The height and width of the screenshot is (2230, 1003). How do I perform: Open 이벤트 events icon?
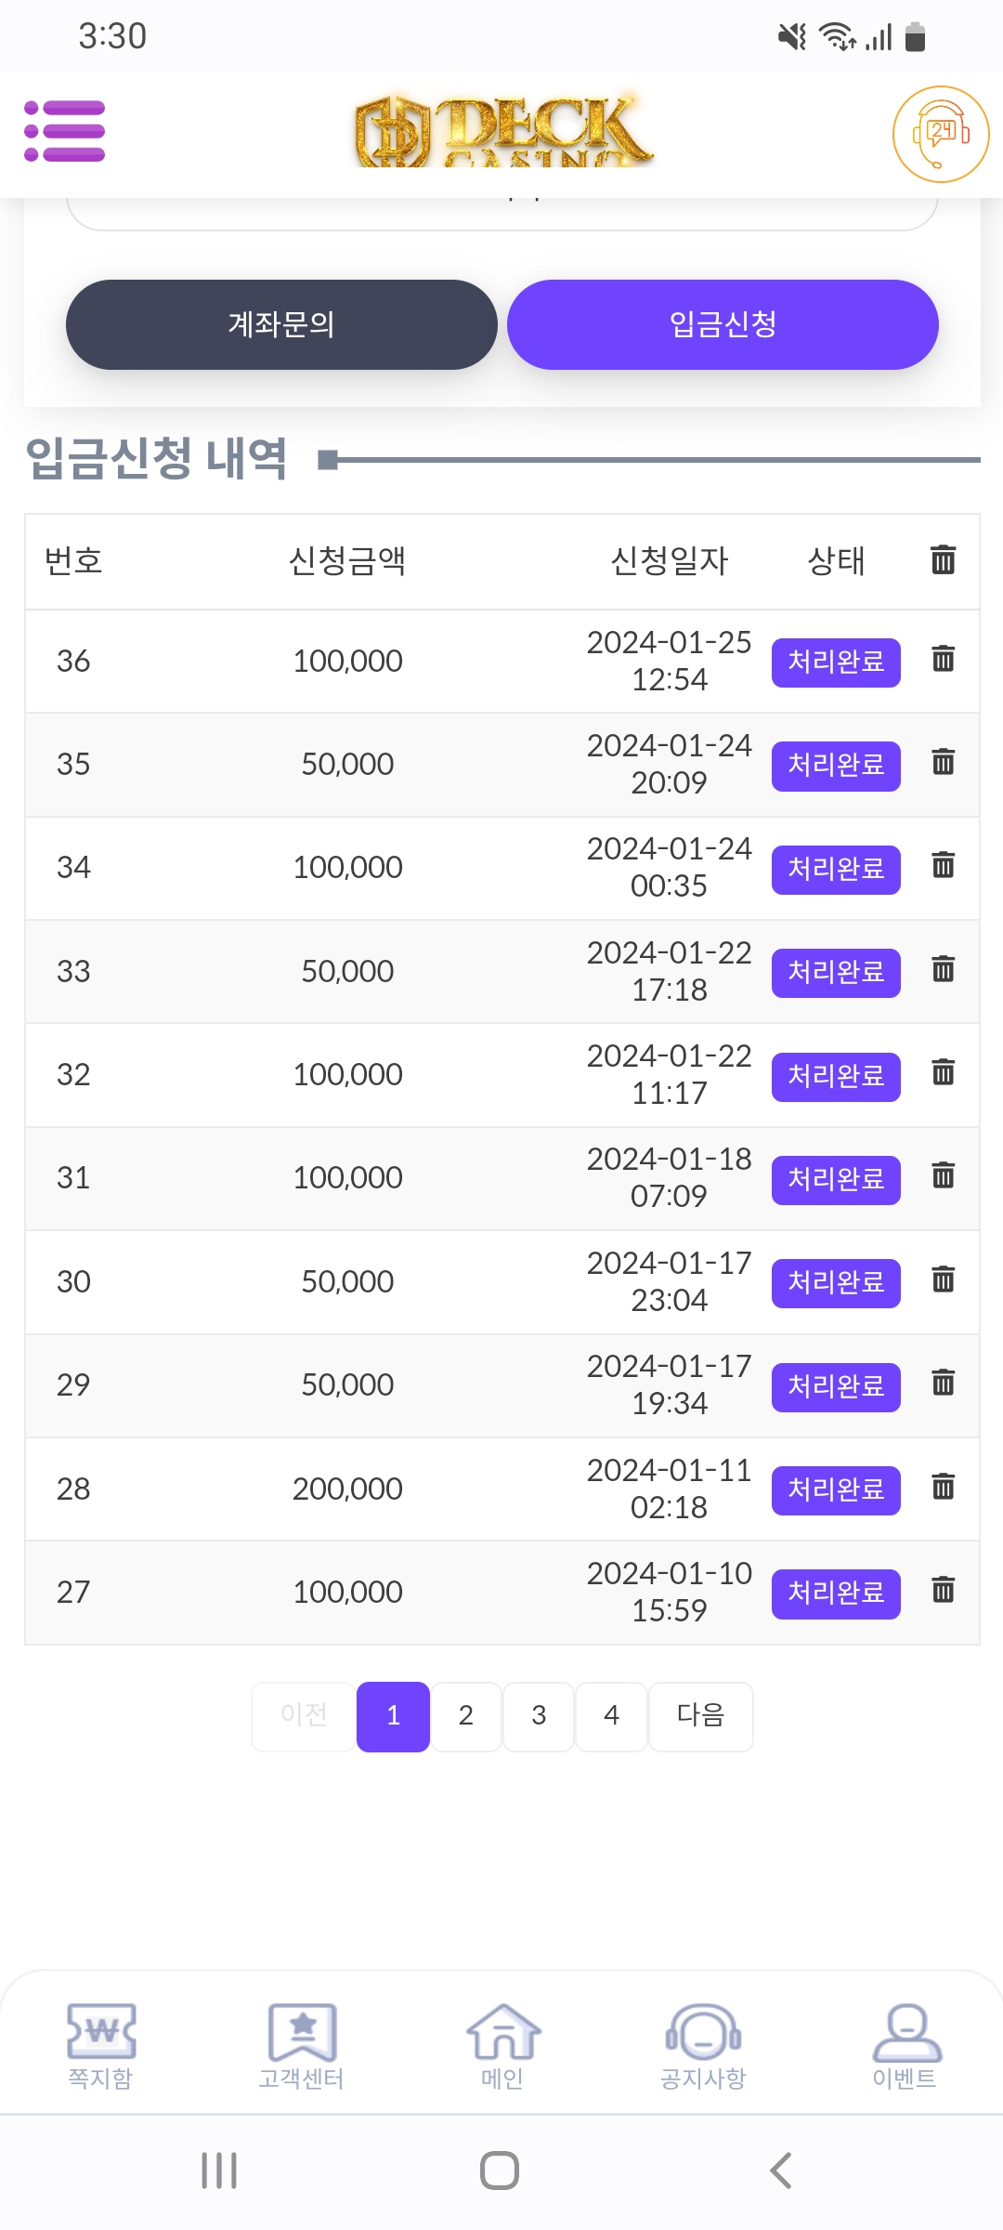click(x=905, y=2046)
